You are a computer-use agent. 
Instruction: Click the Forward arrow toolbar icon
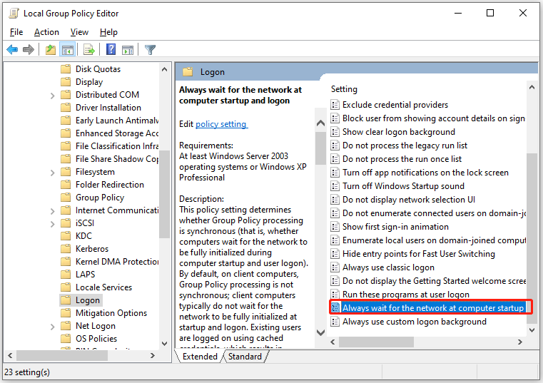tap(29, 49)
